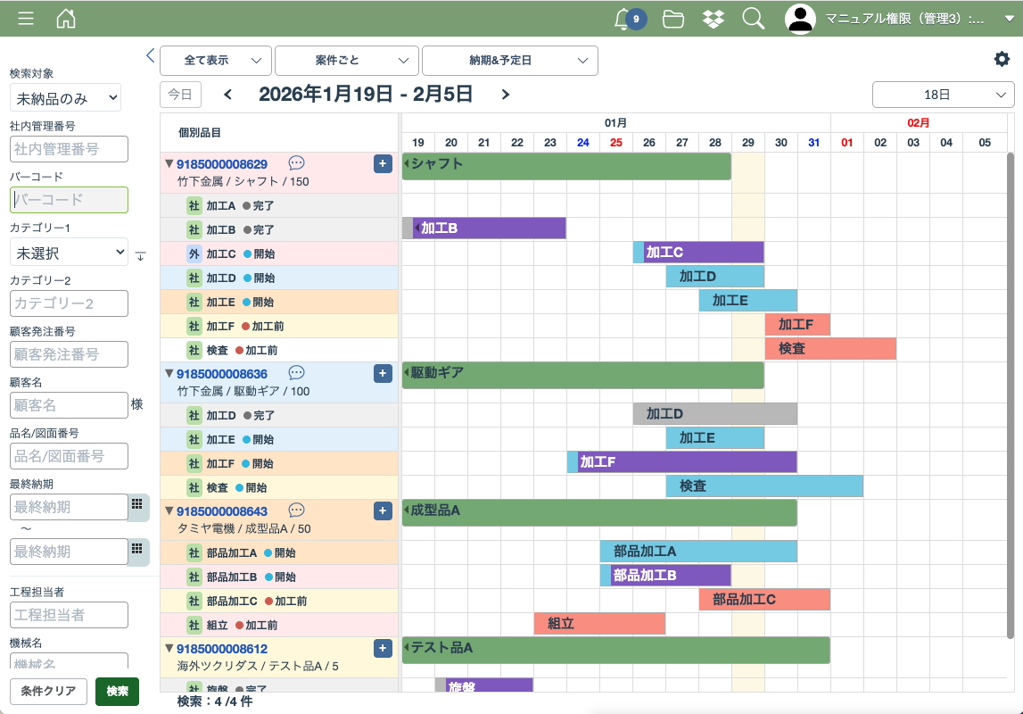This screenshot has height=714, width=1023.
Task: Click the Dropbox icon
Action: click(x=714, y=19)
